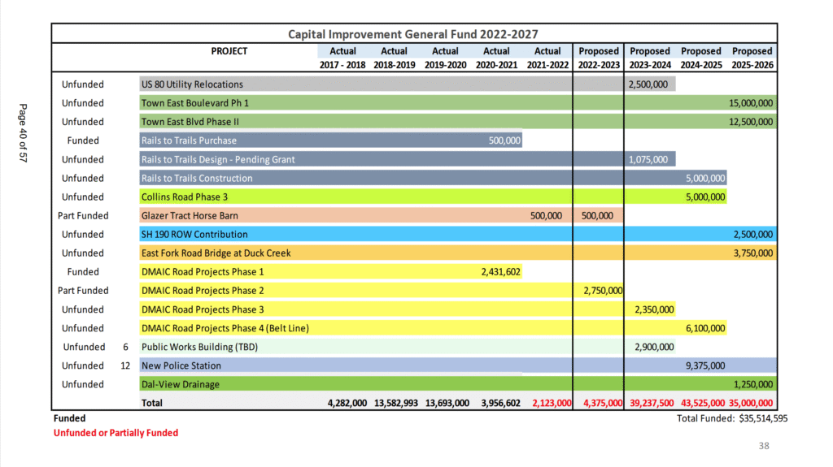The image size is (833, 467).
Task: Click the 'Proposed 2025-2026' column header
Action: pos(752,58)
